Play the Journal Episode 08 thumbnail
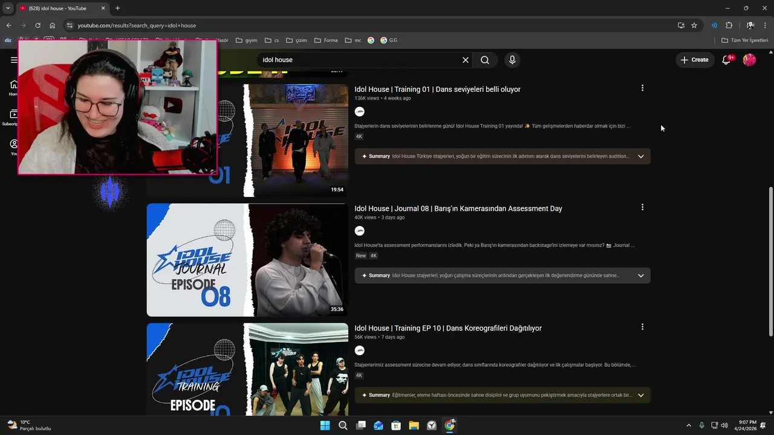This screenshot has height=435, width=774. coord(247,260)
